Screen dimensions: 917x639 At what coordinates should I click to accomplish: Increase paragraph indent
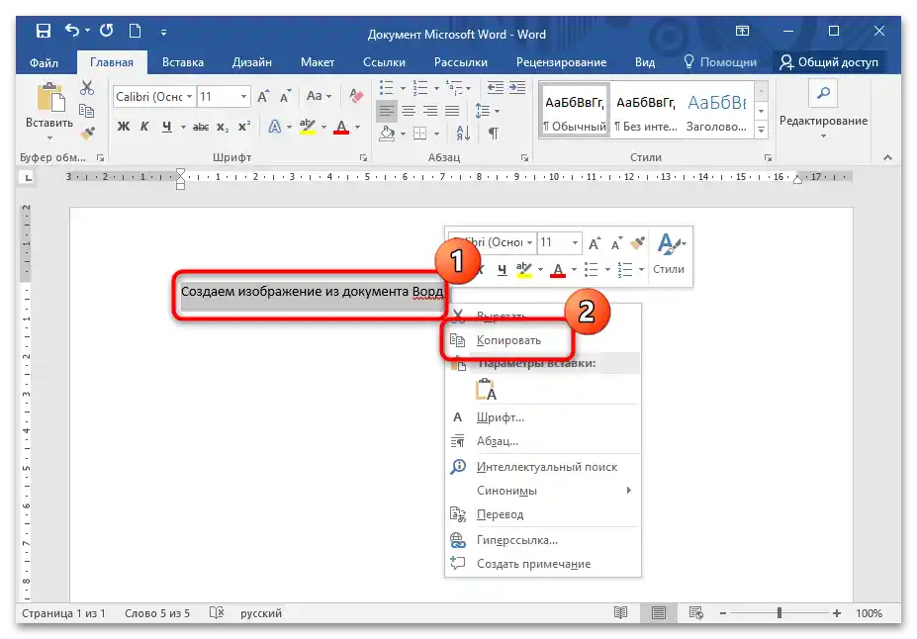click(x=517, y=88)
